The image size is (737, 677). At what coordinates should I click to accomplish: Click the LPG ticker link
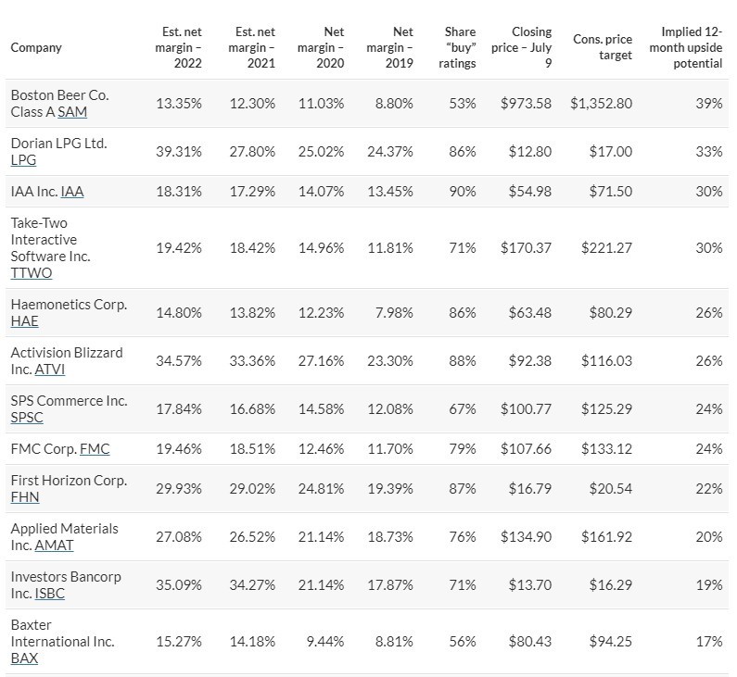point(23,160)
